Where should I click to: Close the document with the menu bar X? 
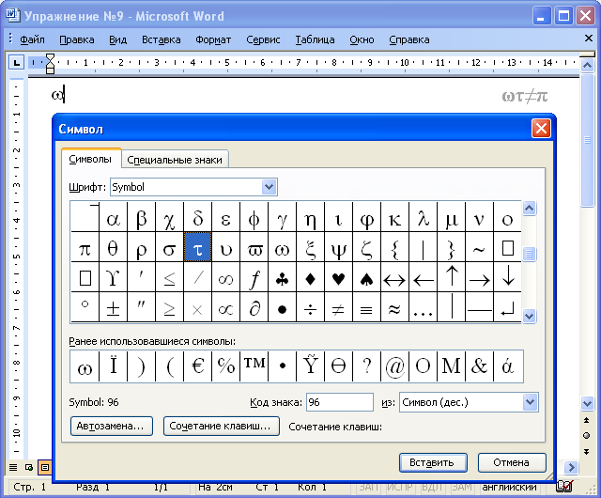[589, 38]
